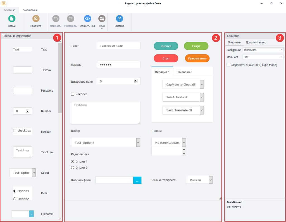The image size is (286, 222).
Task: Toggle the Чекбокс checkbox
Action: coord(73,94)
